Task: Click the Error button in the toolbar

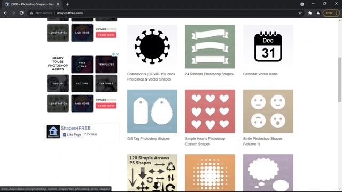Action: pos(331,13)
